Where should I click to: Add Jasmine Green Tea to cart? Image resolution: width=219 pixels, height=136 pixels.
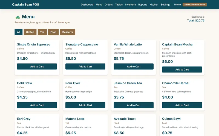(x=134, y=105)
